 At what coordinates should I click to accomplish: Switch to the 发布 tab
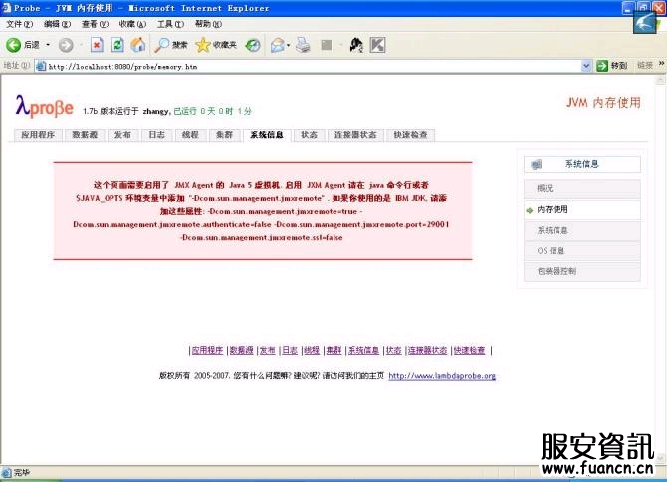pyautogui.click(x=122, y=135)
